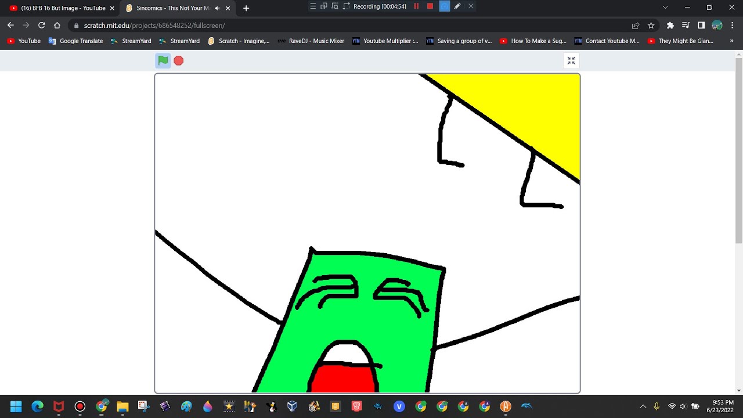Open the recording toolbar pencil annotation tool
Image resolution: width=743 pixels, height=418 pixels.
(x=457, y=6)
